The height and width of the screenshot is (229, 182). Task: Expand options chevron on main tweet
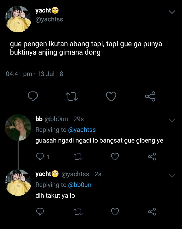click(x=172, y=12)
